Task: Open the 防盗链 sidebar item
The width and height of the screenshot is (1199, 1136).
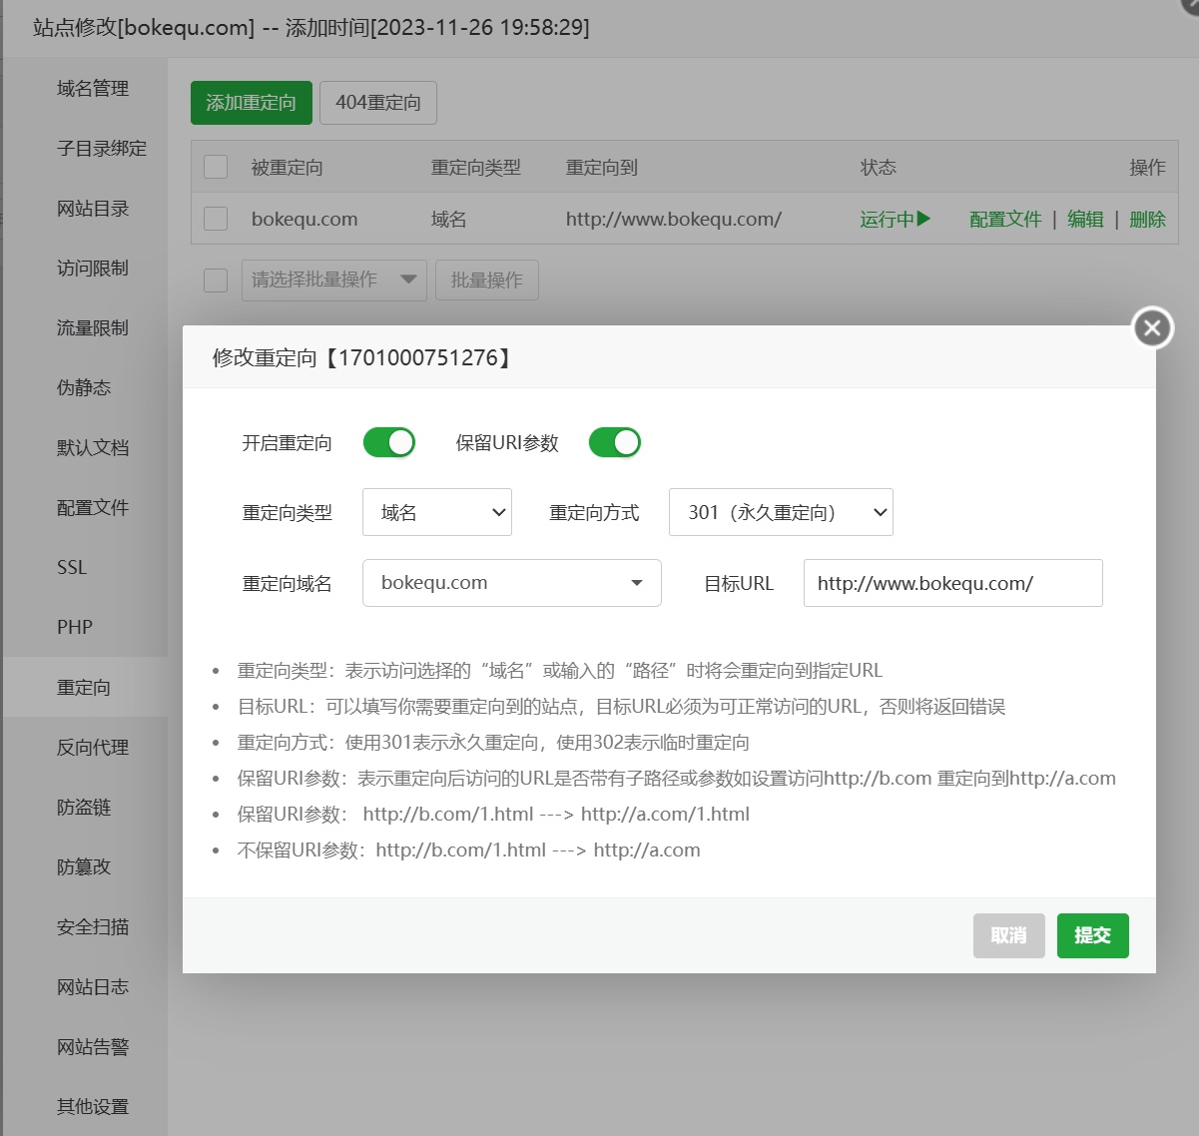Action: [x=85, y=808]
